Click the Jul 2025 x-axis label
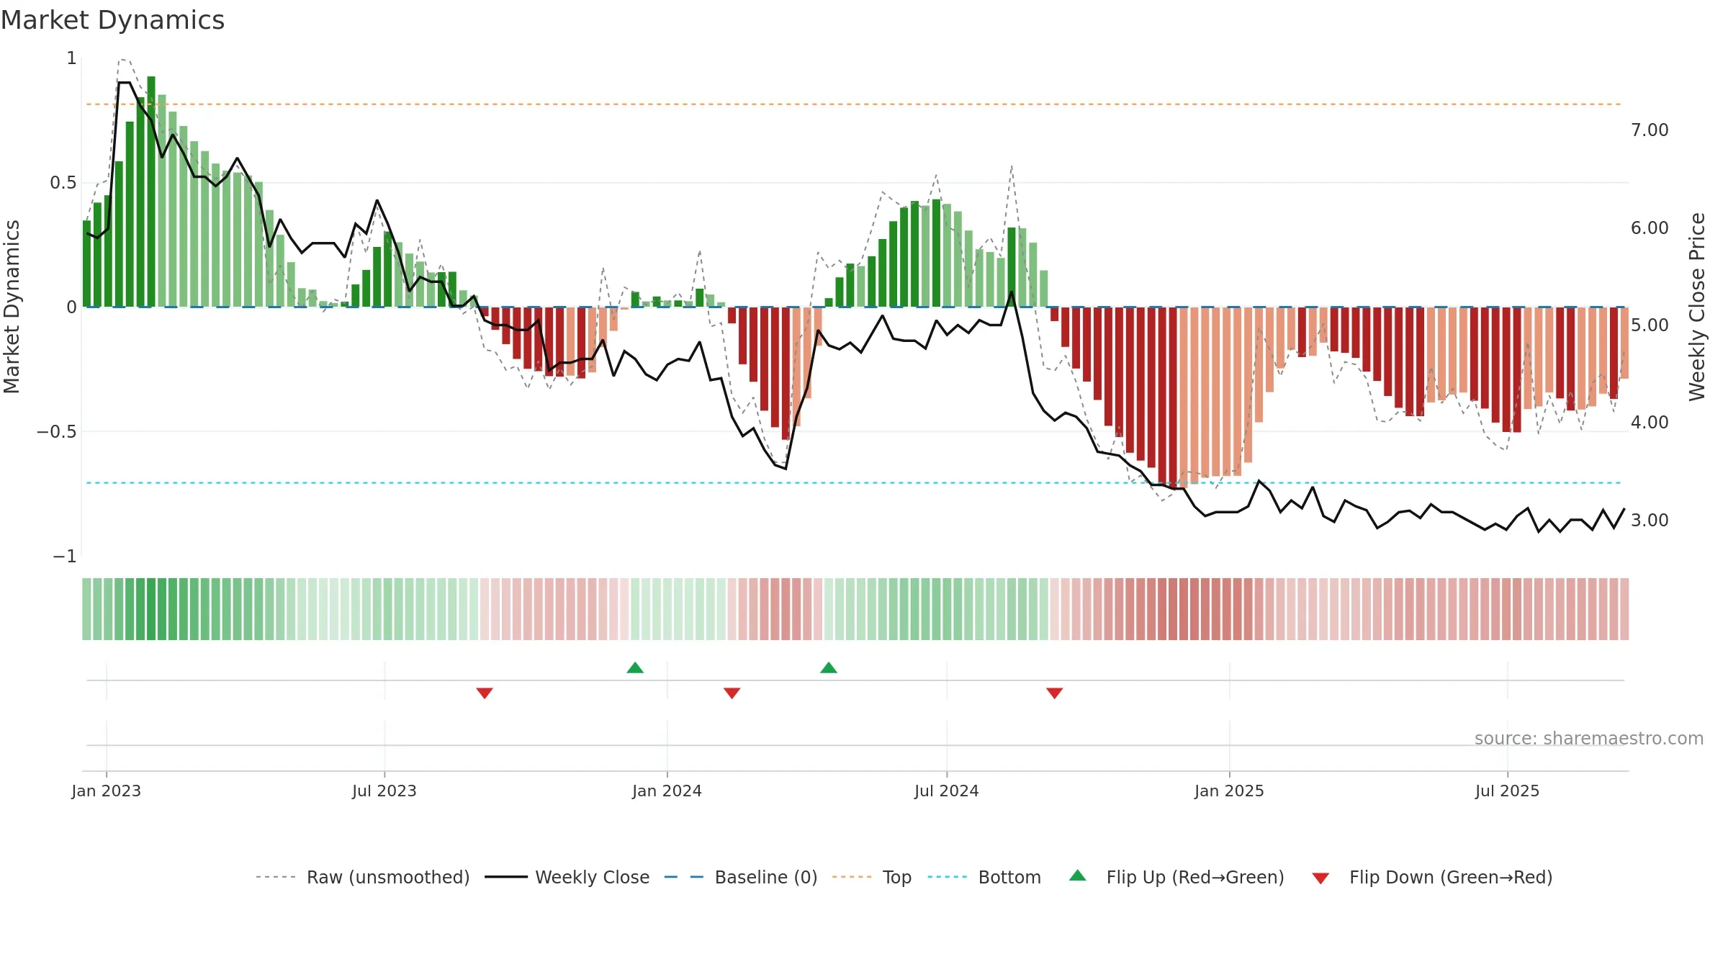 point(1508,791)
